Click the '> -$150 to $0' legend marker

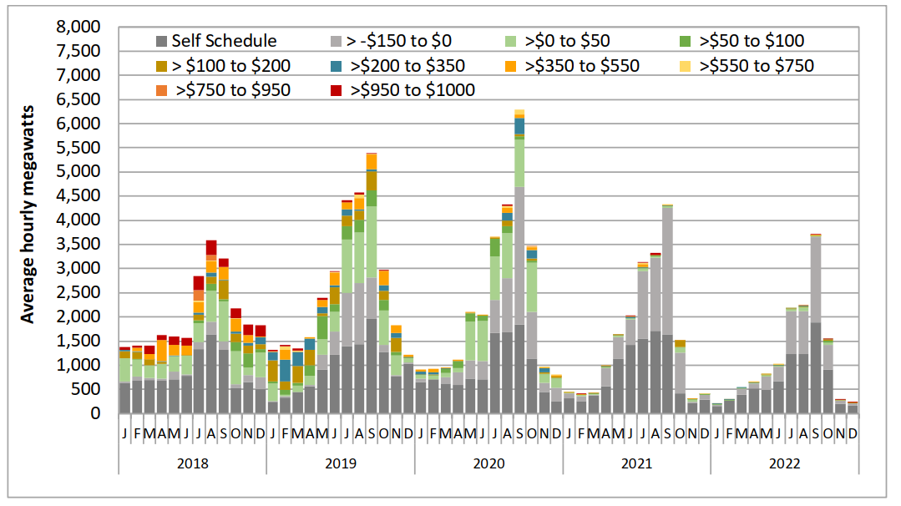337,39
